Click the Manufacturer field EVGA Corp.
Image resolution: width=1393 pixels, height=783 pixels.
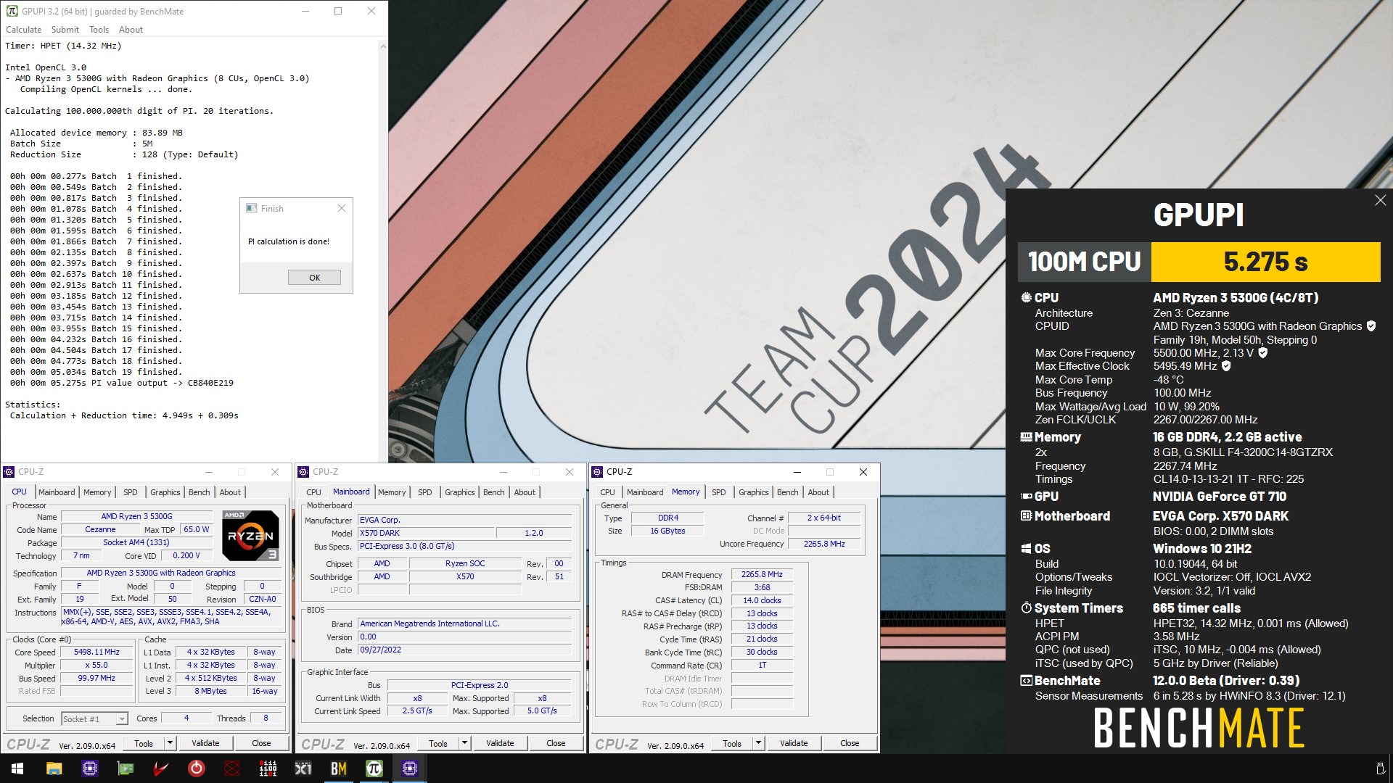465,520
